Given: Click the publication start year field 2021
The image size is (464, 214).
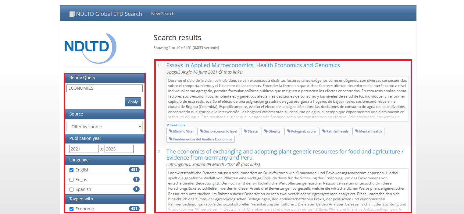Looking at the screenshot, I should (x=84, y=149).
